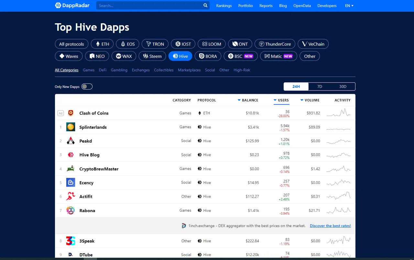Filter by Marketplaces category
The width and height of the screenshot is (414, 260).
pyautogui.click(x=189, y=70)
